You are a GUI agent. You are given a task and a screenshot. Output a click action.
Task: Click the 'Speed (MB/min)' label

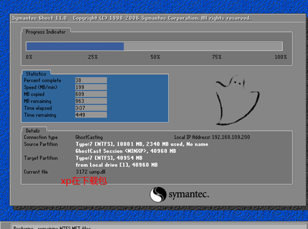(41, 87)
